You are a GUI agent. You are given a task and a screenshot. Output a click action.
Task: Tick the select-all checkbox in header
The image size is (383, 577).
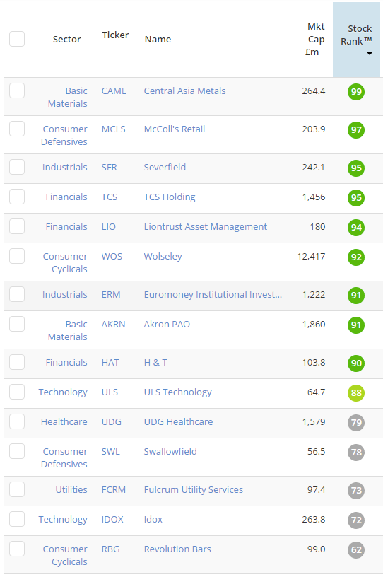coord(17,39)
